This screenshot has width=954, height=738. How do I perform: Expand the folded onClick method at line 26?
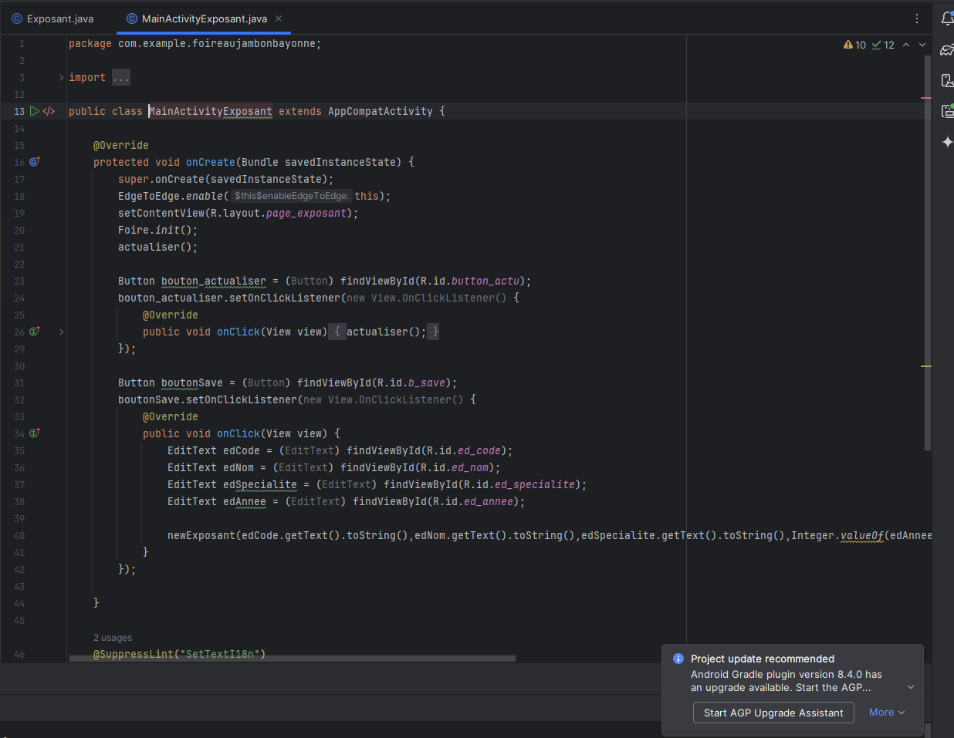tap(62, 332)
